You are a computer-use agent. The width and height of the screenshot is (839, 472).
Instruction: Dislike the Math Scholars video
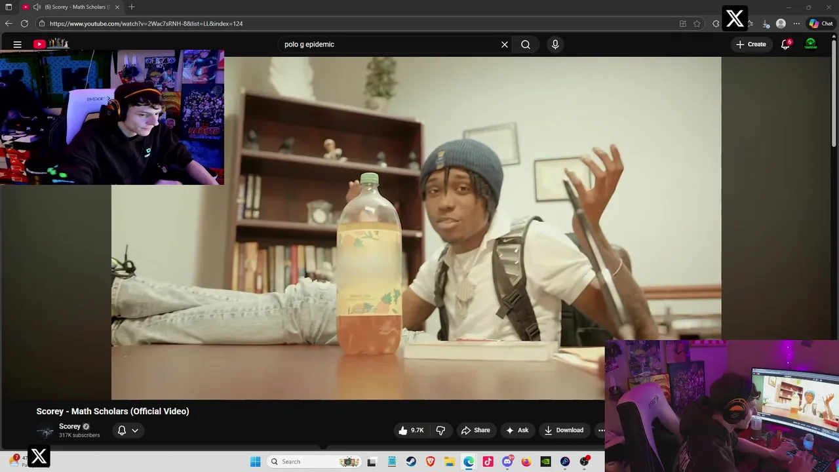[440, 430]
